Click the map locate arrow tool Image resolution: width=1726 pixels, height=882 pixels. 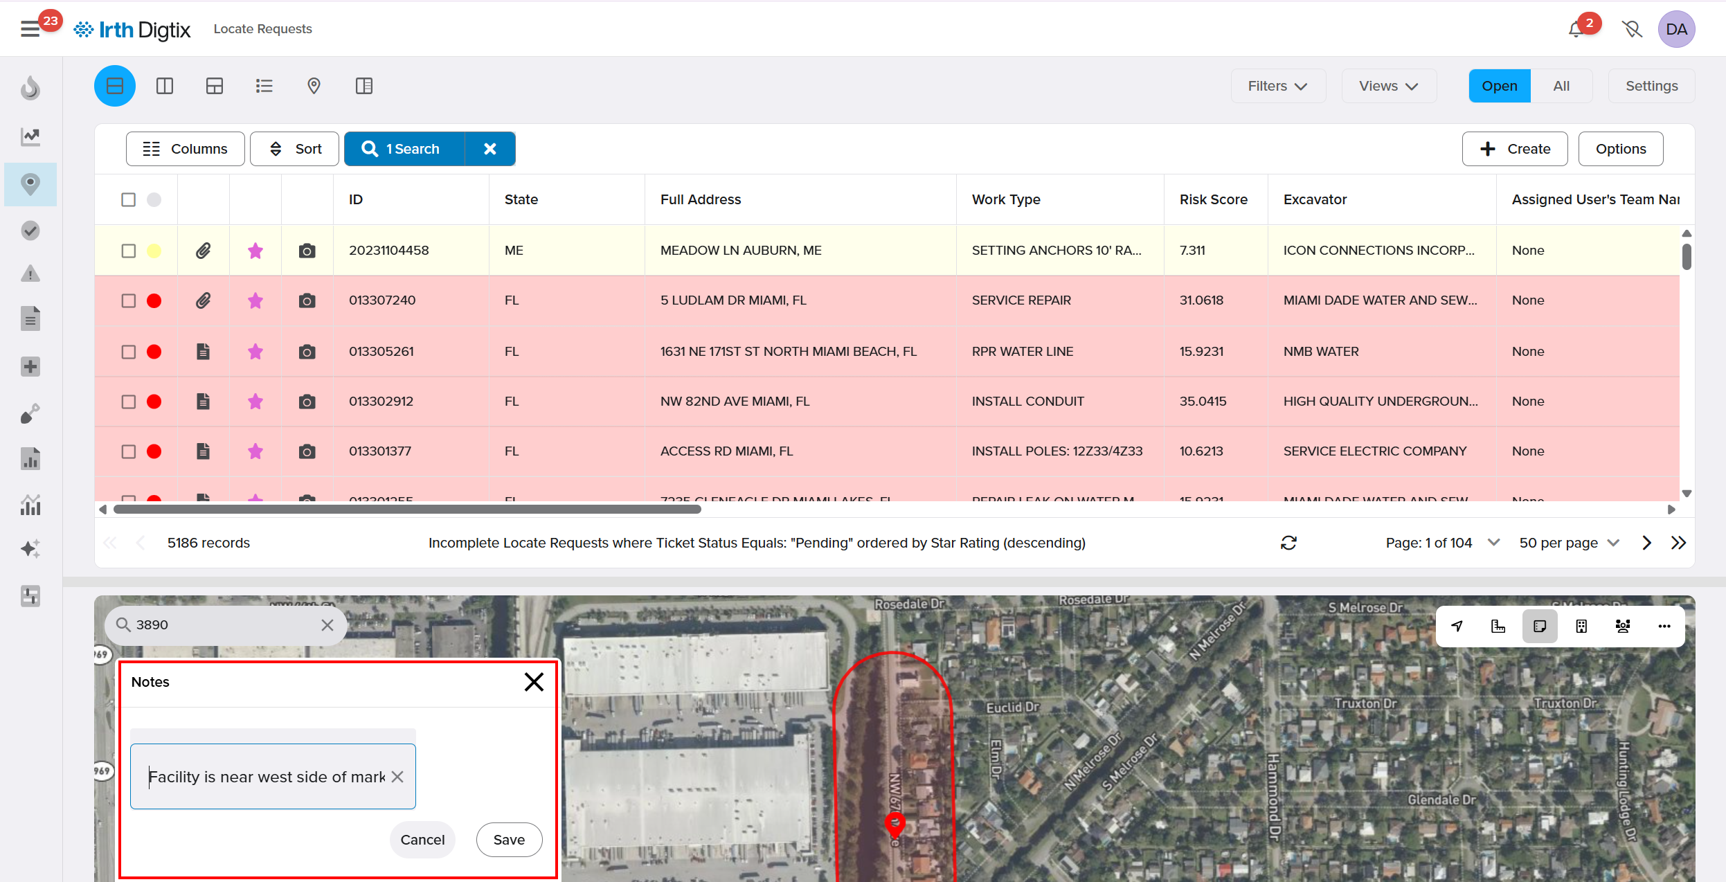(x=1457, y=626)
